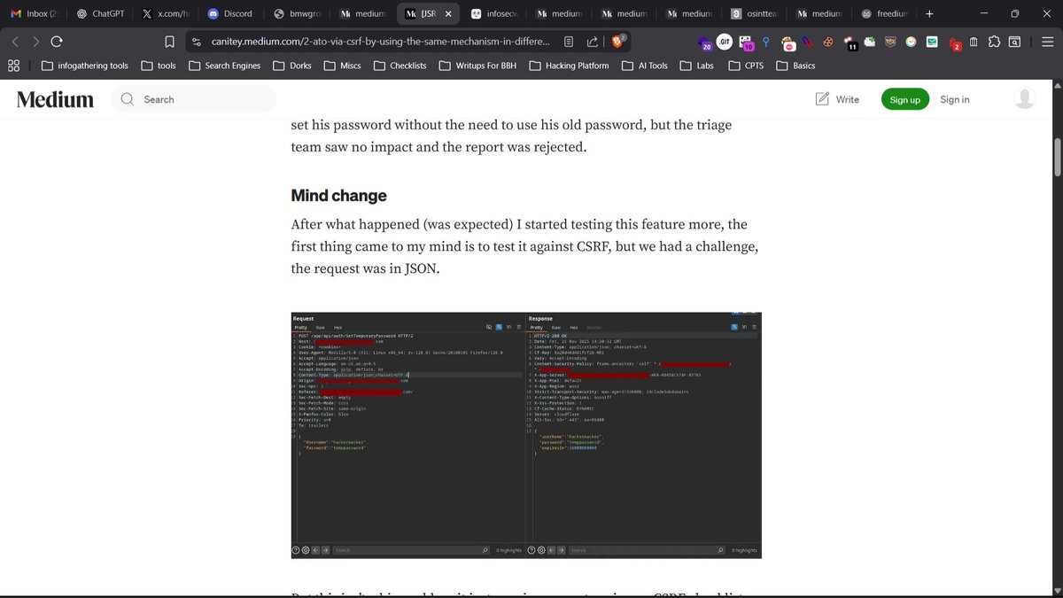This screenshot has width=1063, height=598.
Task: Click the sidebar search panel icon
Action: [x=1014, y=42]
